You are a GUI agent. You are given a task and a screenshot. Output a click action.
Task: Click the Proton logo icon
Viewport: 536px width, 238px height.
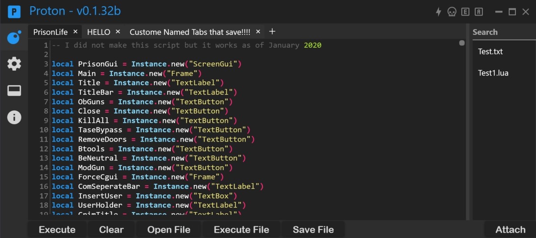point(14,12)
